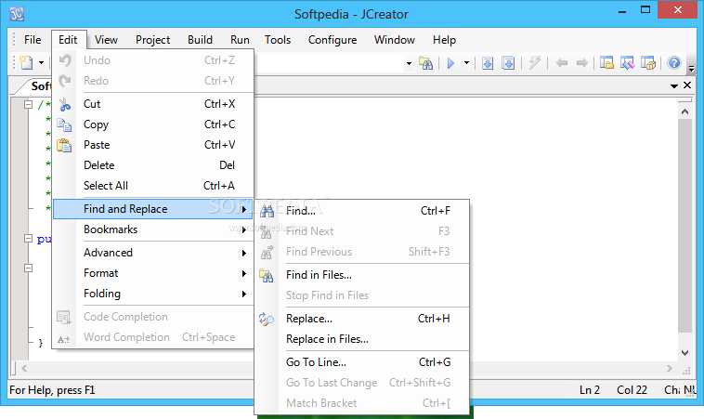Click the clipboard Paste icon
The height and width of the screenshot is (419, 704).
(x=64, y=145)
